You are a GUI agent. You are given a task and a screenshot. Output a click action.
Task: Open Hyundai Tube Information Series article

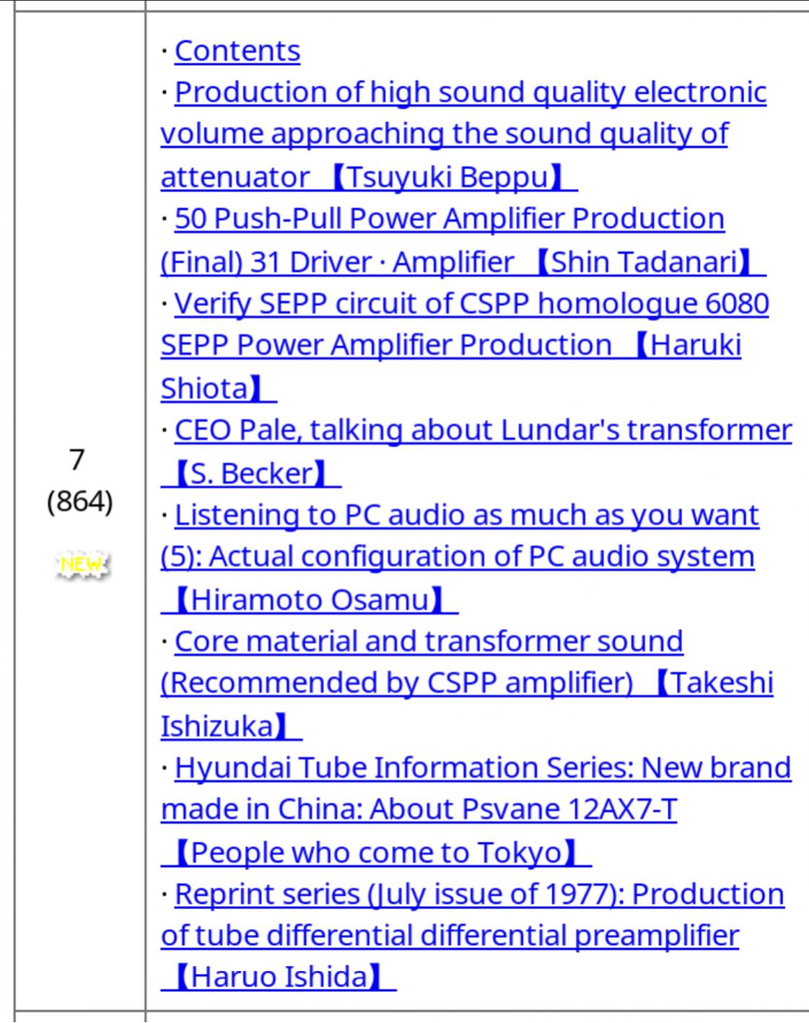(483, 768)
